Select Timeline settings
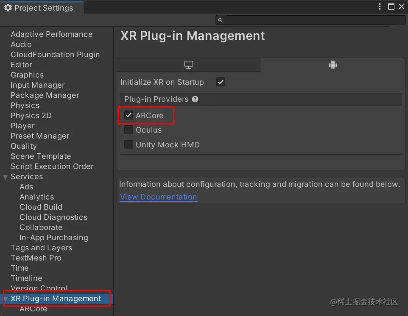This screenshot has width=408, height=316. [26, 278]
